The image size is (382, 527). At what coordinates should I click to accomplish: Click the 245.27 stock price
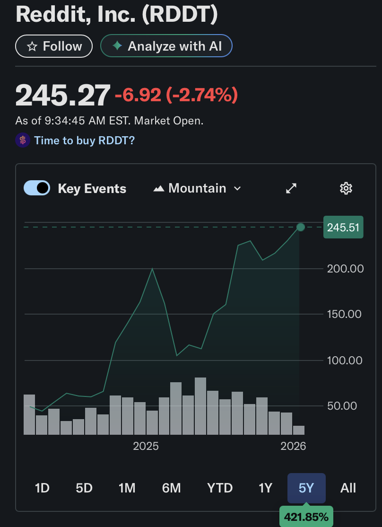[x=63, y=95]
